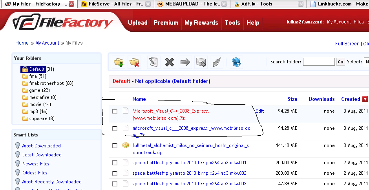Click the Go search button

(340, 62)
